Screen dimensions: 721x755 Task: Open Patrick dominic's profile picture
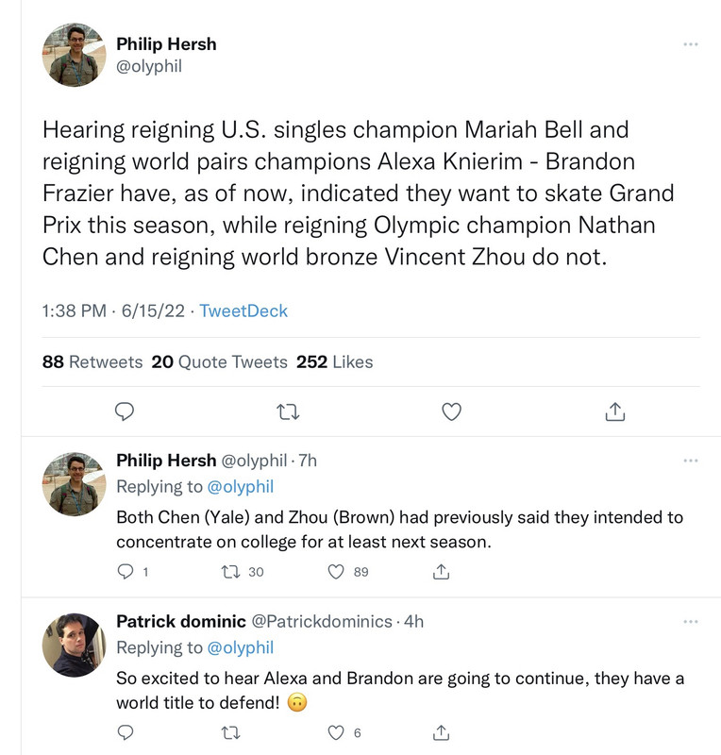coord(74,645)
